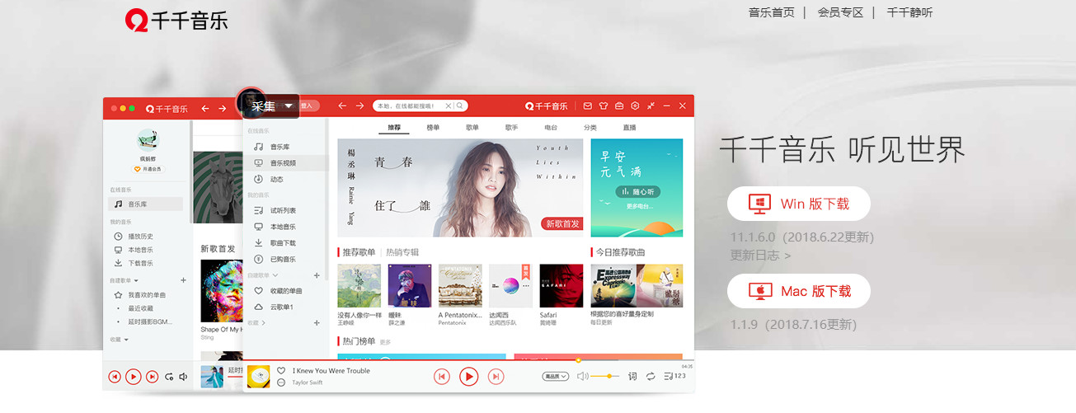Open the 电台 tab
The height and width of the screenshot is (413, 1076).
click(551, 128)
